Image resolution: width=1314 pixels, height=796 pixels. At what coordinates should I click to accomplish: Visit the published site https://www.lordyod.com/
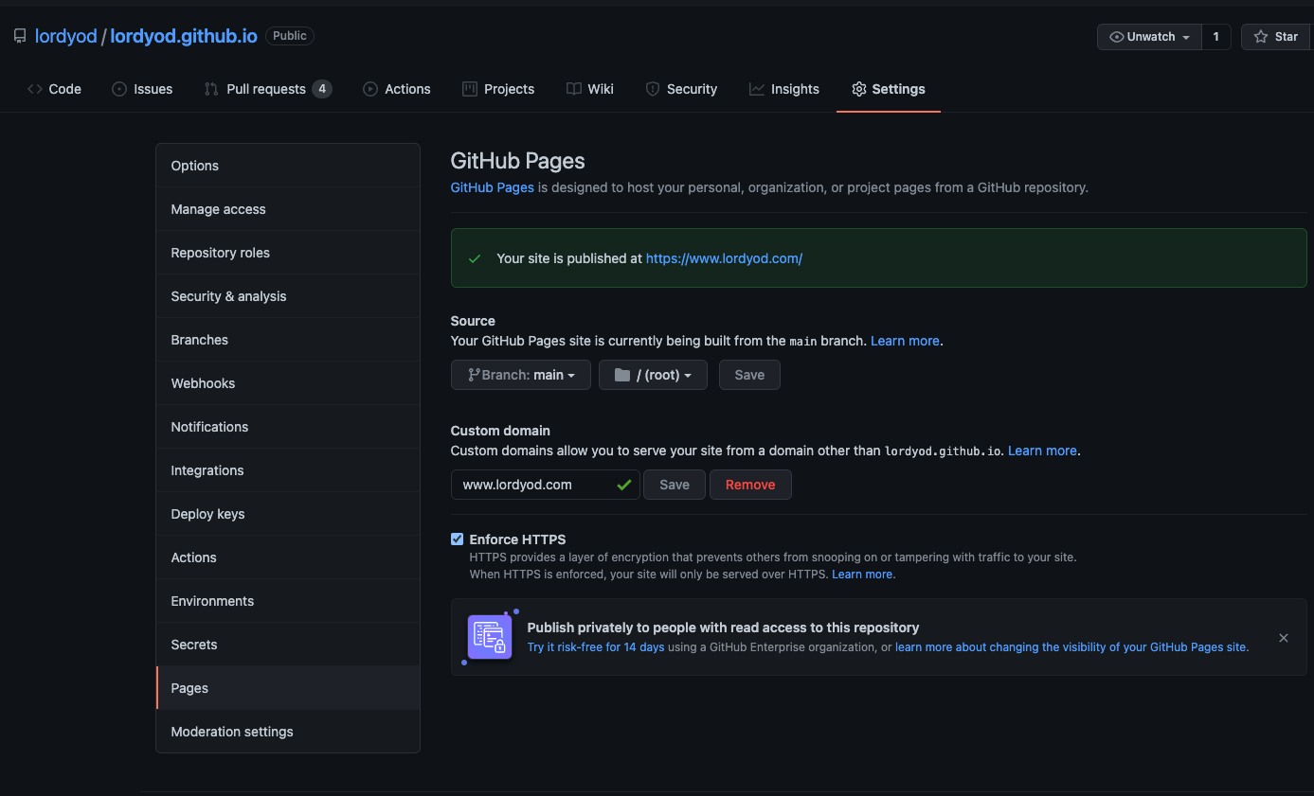(724, 257)
